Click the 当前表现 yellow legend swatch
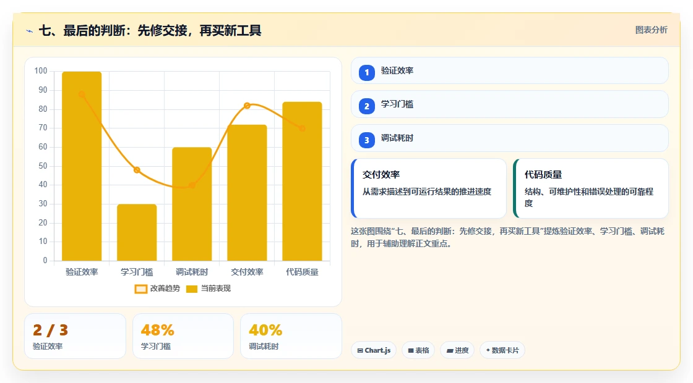 click(191, 289)
